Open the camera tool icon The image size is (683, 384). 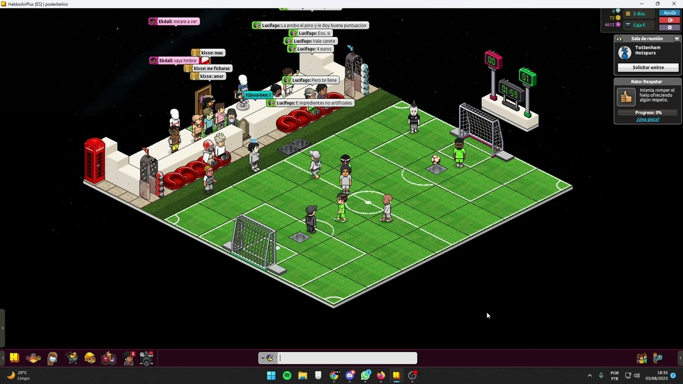pos(147,358)
